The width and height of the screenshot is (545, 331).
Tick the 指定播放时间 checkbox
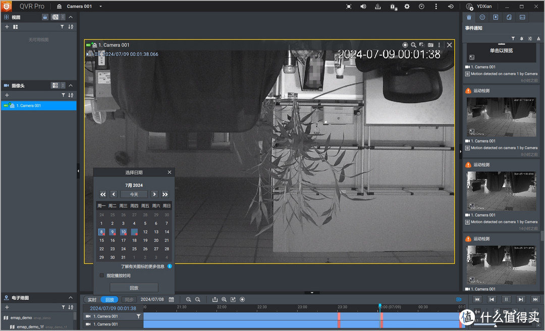point(102,275)
